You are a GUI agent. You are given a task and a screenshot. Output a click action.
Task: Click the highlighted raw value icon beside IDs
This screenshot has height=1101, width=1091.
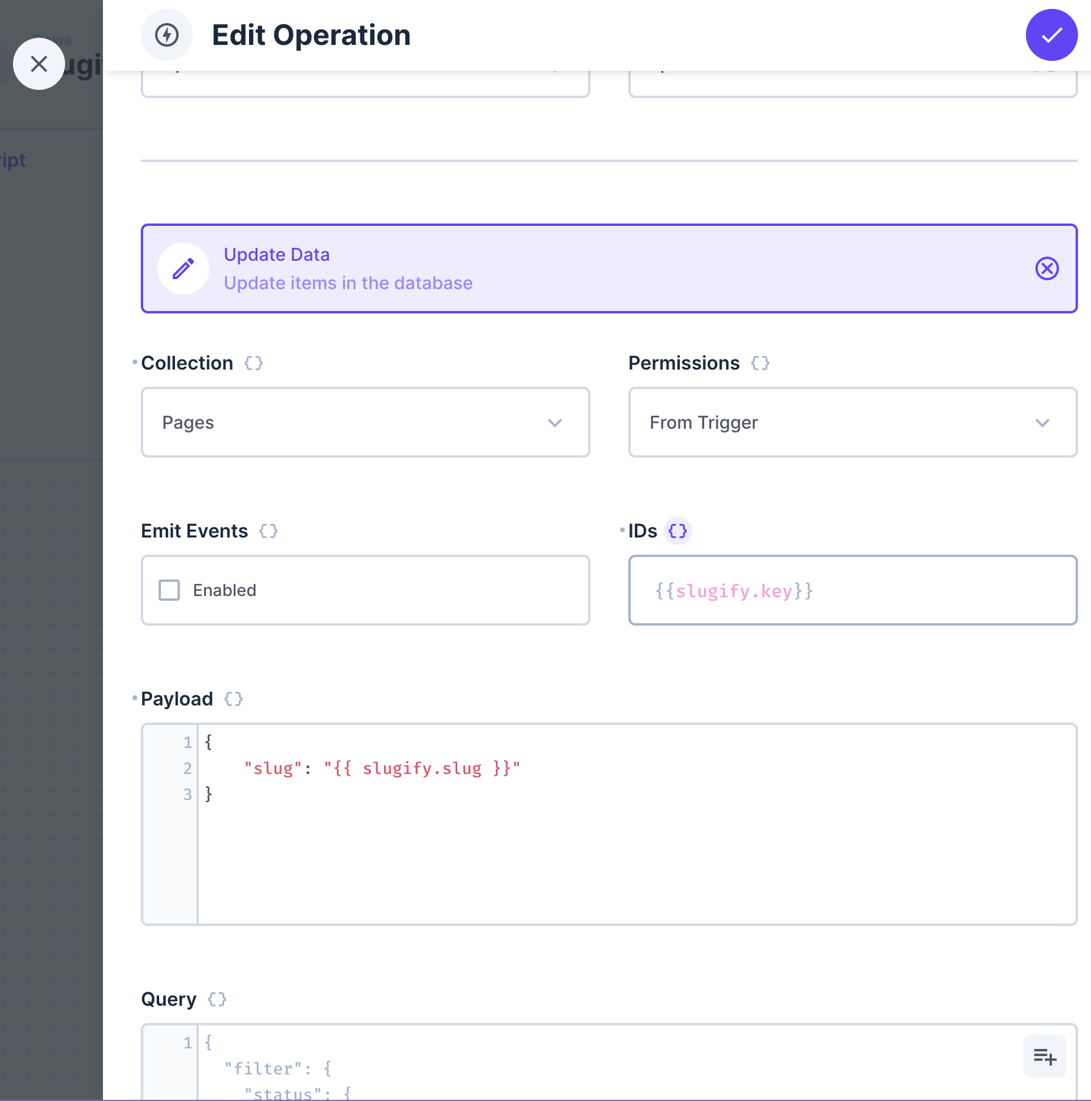pyautogui.click(x=677, y=531)
